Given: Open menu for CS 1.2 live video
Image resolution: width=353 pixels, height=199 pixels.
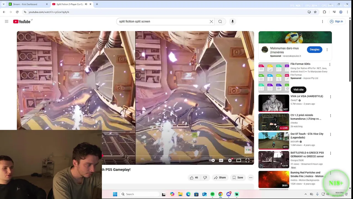Looking at the screenshot, I should tap(330, 116).
